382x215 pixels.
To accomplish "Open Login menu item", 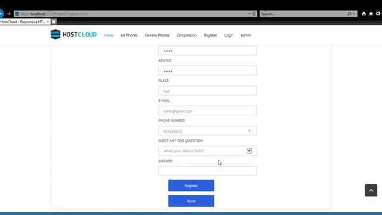I will (229, 35).
